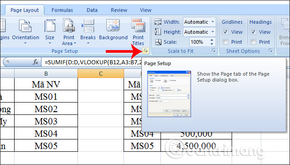290x165 pixels.
Task: Open the Scale to Fit dialog launcher
Action: [x=214, y=51]
